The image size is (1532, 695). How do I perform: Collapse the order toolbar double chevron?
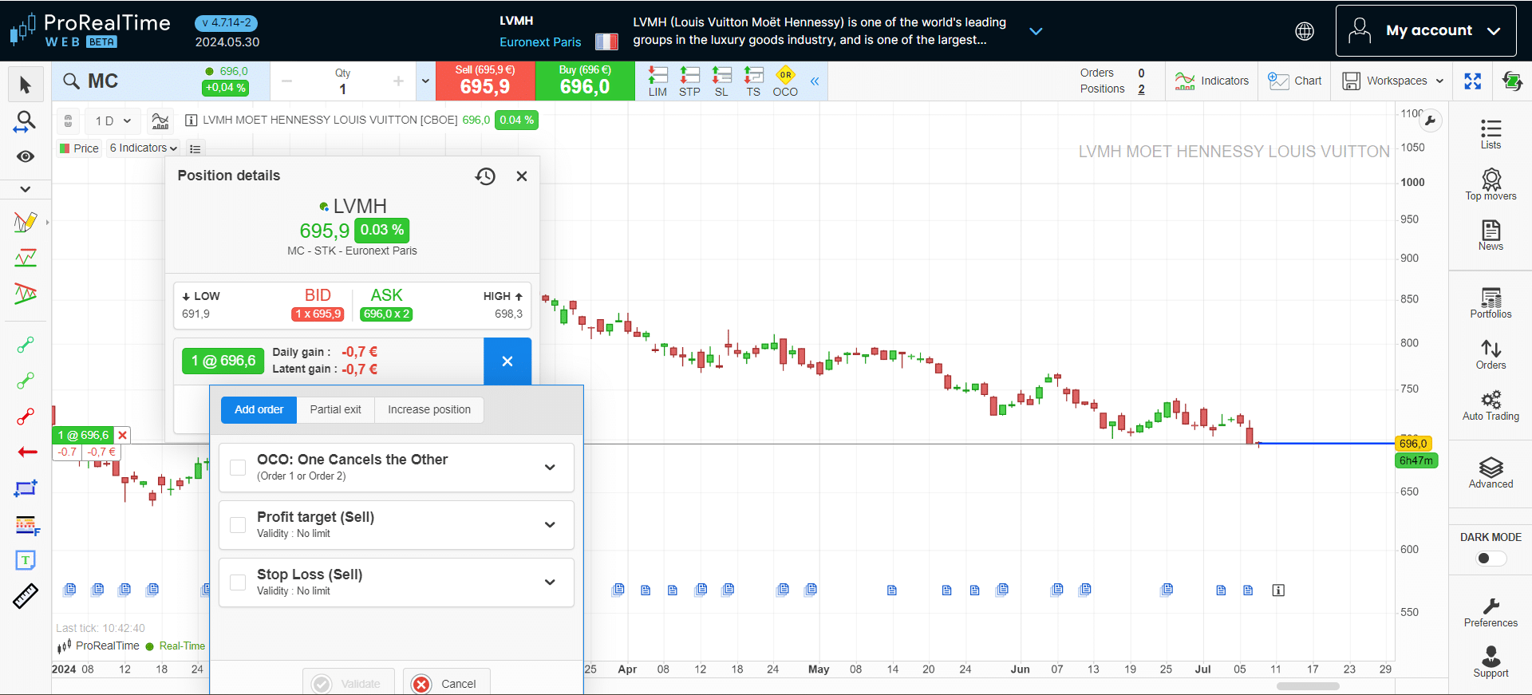point(815,81)
